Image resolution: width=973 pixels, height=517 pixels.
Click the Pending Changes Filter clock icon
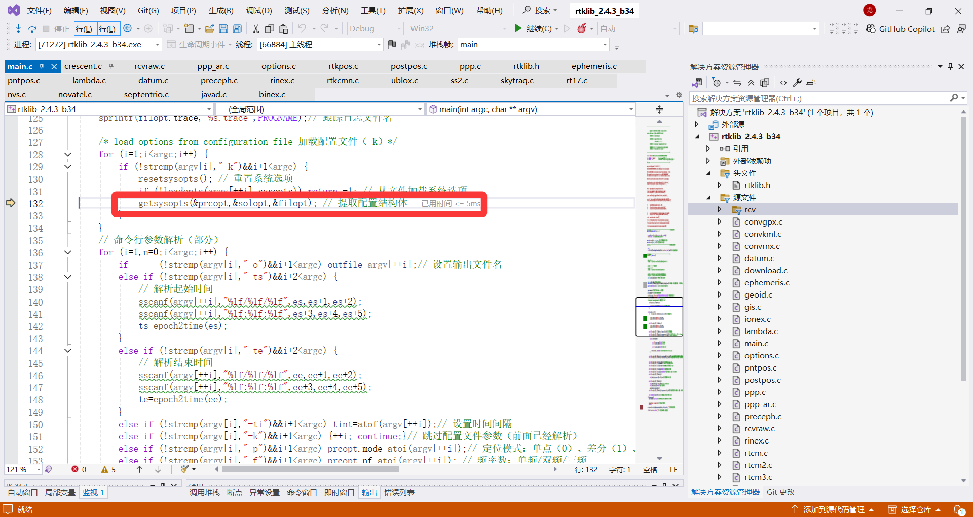pyautogui.click(x=716, y=83)
